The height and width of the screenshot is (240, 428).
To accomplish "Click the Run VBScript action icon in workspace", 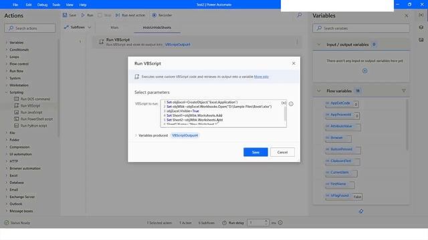I will [101, 41].
